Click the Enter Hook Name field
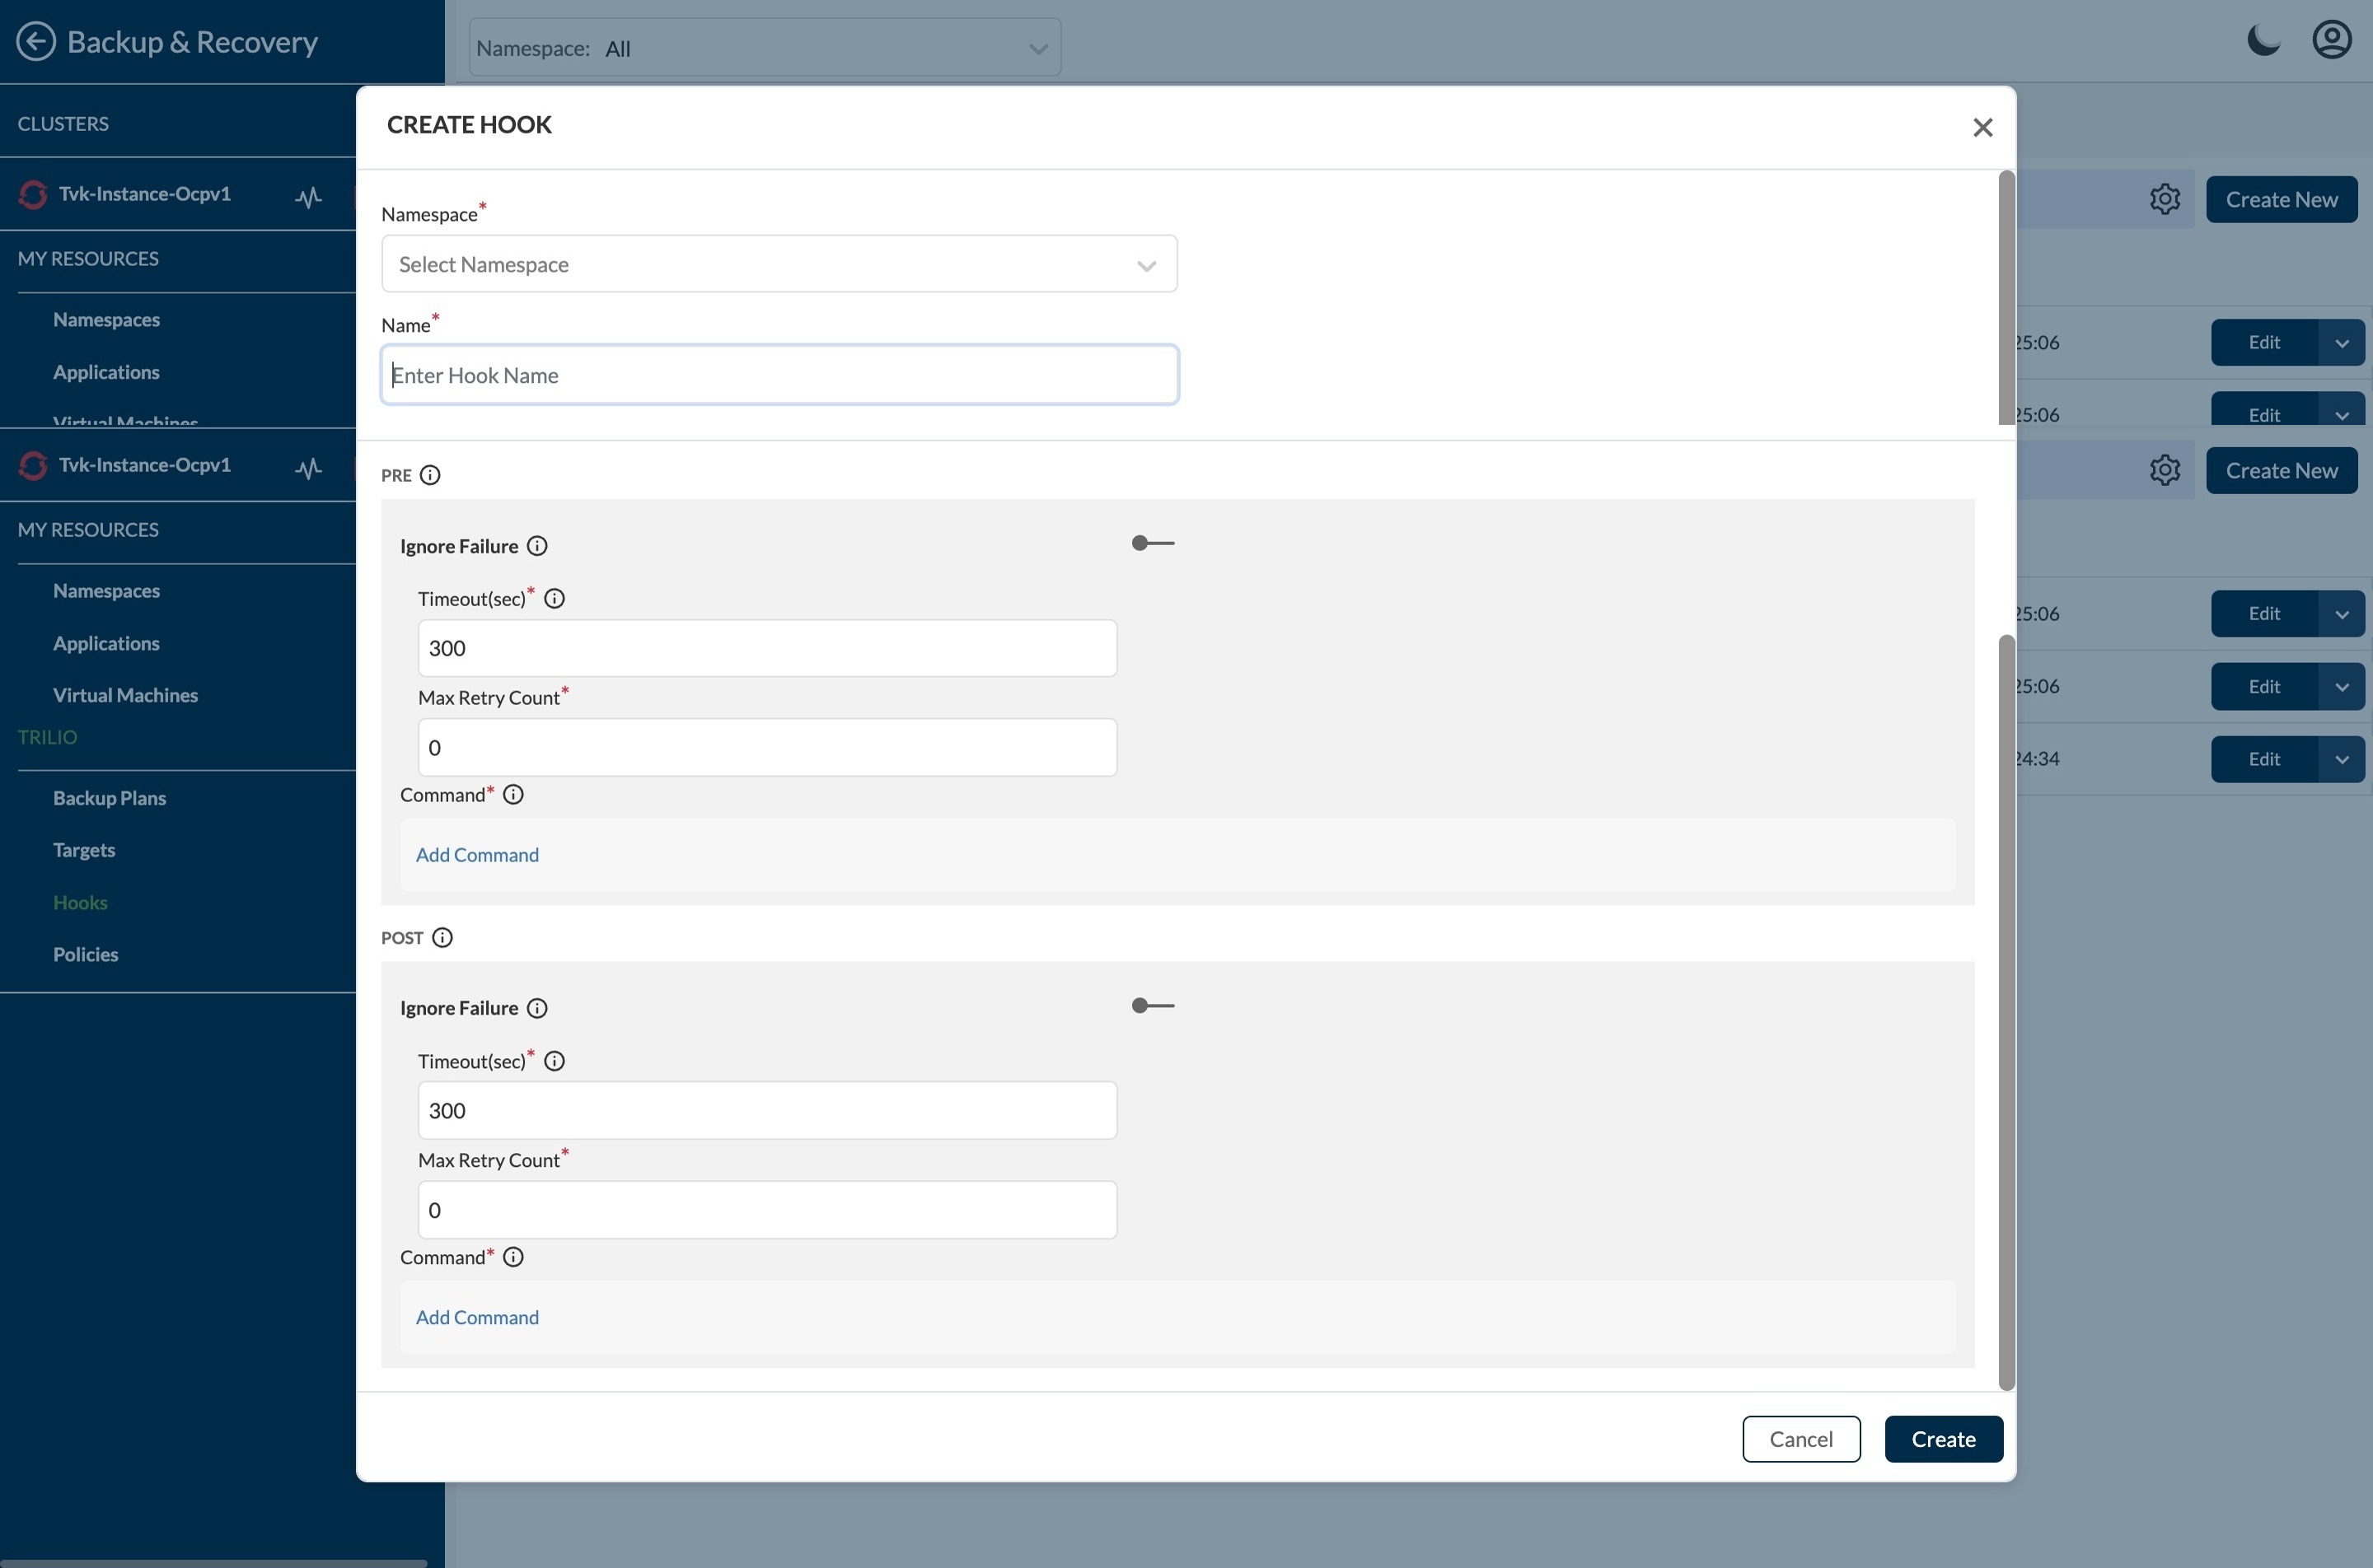The image size is (2373, 1568). (x=779, y=375)
